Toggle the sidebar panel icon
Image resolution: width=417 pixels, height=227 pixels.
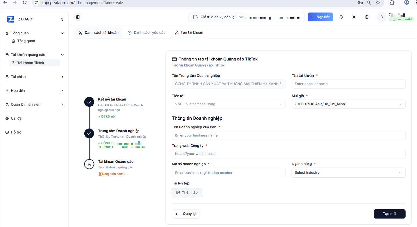pos(78,17)
